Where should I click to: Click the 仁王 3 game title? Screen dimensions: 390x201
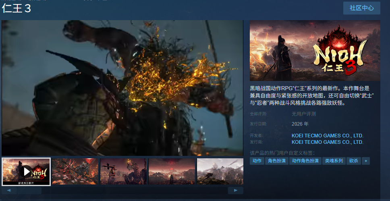[17, 8]
